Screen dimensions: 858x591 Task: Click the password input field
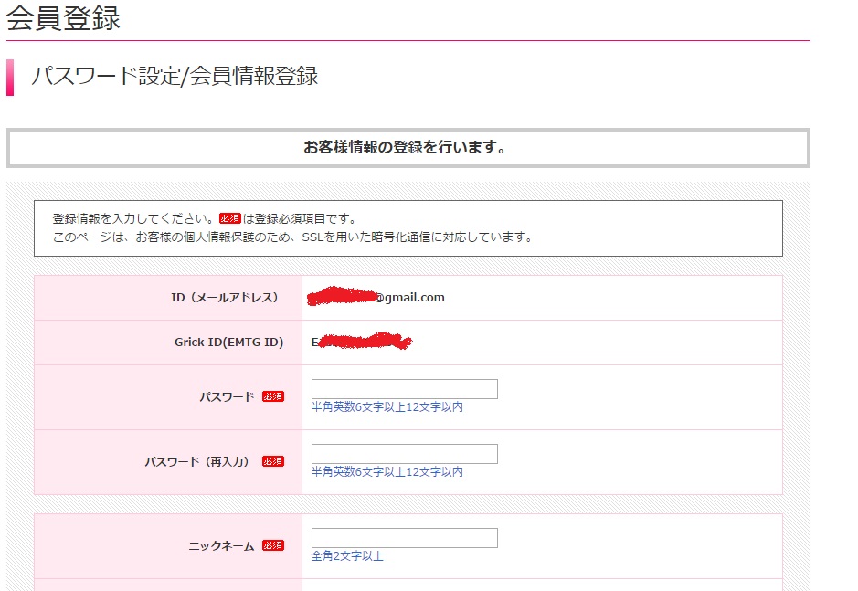(x=404, y=389)
